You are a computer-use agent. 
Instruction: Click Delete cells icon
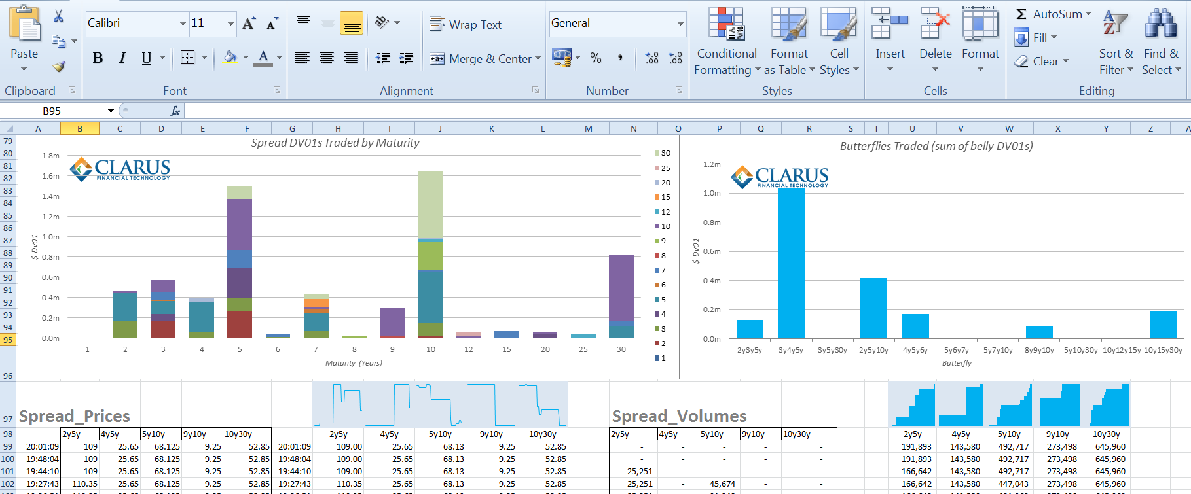[x=935, y=24]
